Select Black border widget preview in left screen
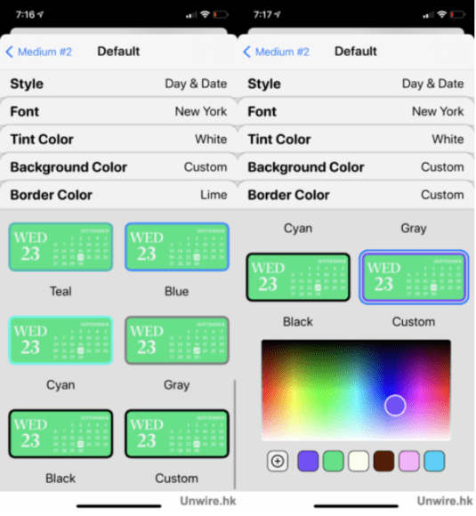Viewport: 476px width, 516px height. pyautogui.click(x=61, y=434)
